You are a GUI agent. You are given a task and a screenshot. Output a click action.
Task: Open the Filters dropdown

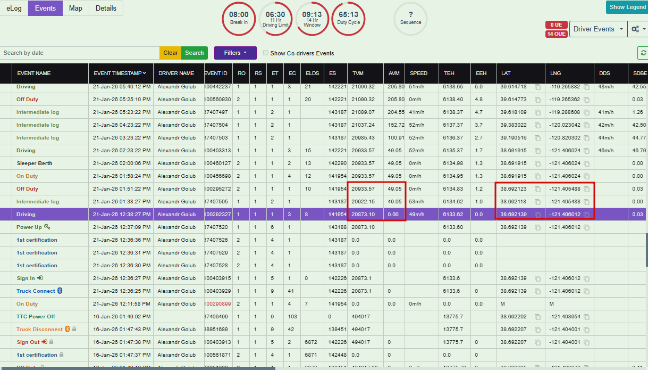235,53
